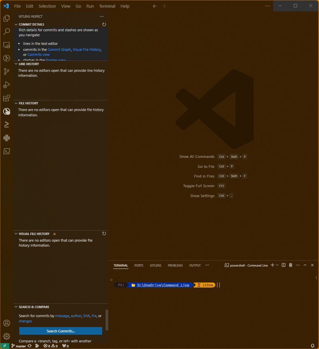Open the terminal launch profile dropdown
The height and width of the screenshot is (349, 319).
coord(277,265)
